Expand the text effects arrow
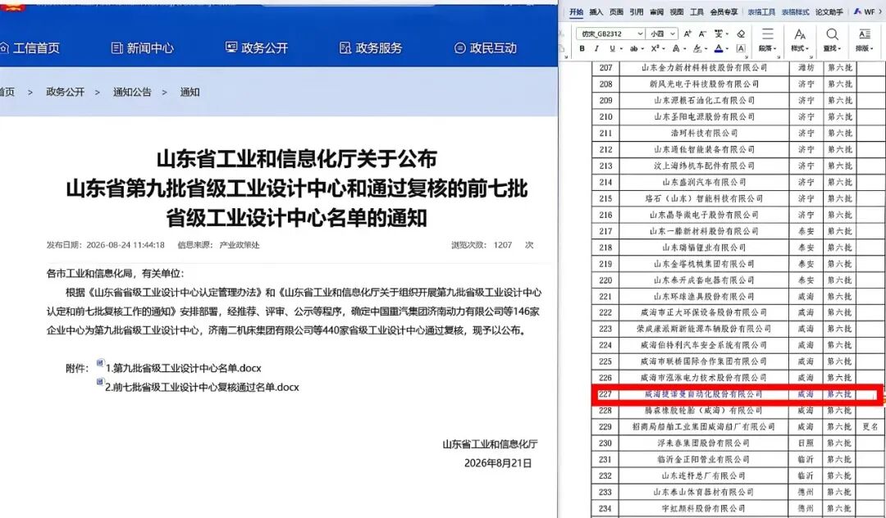The height and width of the screenshot is (518, 886). [685, 48]
